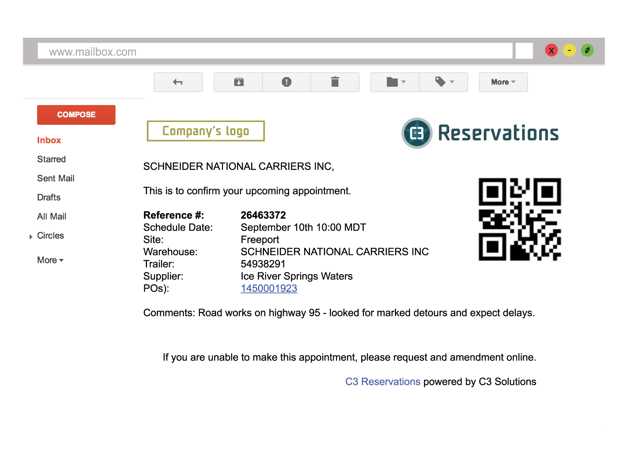Click the site value 'Freeport'
628x464 pixels.
click(260, 240)
